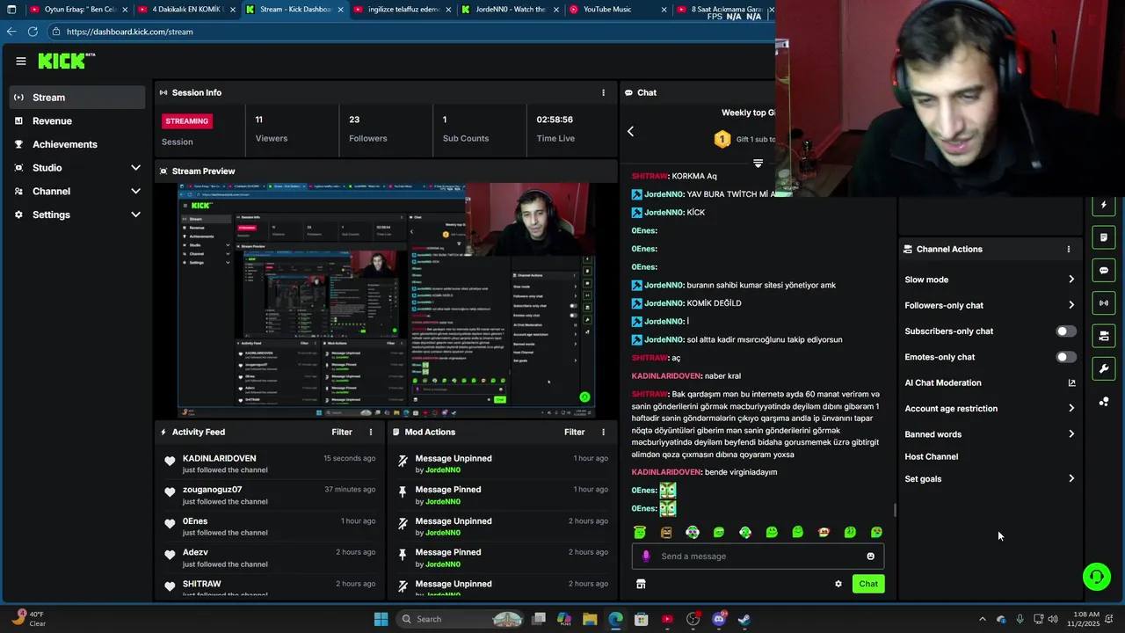Focus the Send a message field
1125x633 pixels.
tap(758, 556)
